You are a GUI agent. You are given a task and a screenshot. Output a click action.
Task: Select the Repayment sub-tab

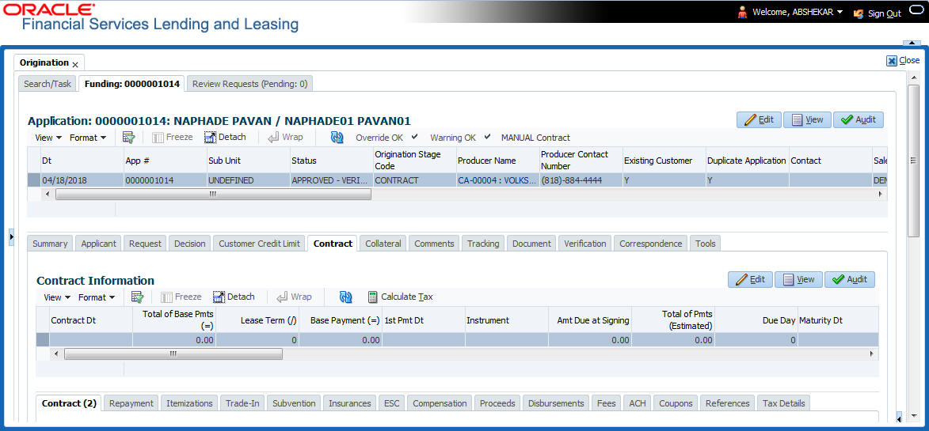click(x=131, y=403)
